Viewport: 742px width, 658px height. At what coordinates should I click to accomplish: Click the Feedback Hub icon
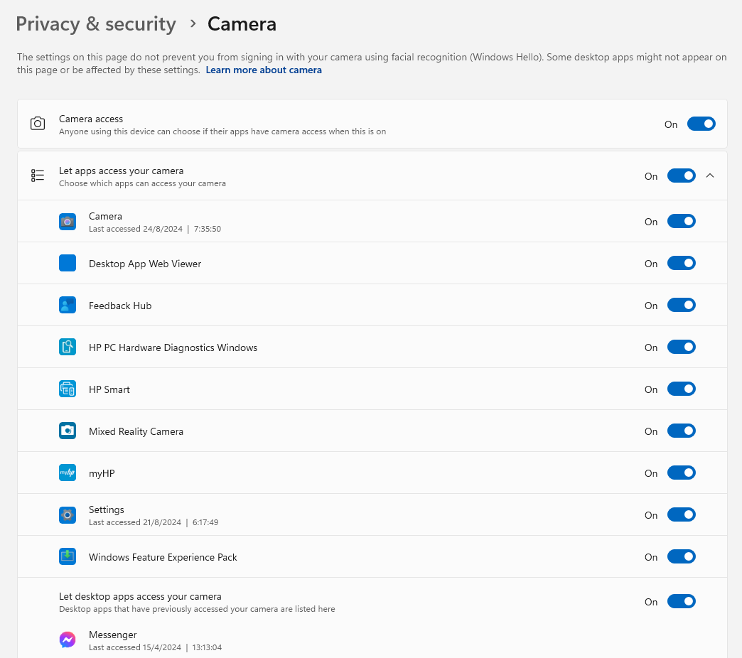click(68, 305)
